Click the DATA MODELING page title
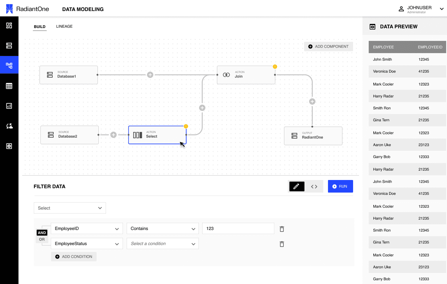 tap(83, 9)
